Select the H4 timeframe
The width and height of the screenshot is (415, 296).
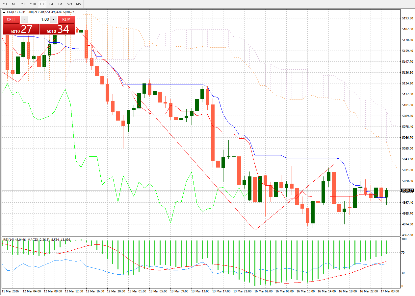coord(51,4)
